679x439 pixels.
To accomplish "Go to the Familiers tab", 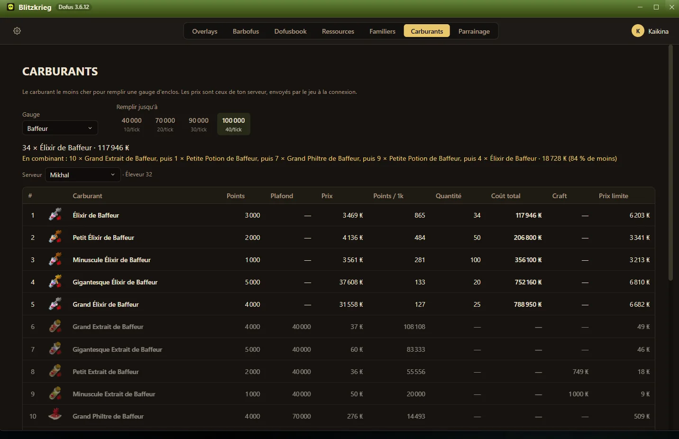I will pos(382,31).
